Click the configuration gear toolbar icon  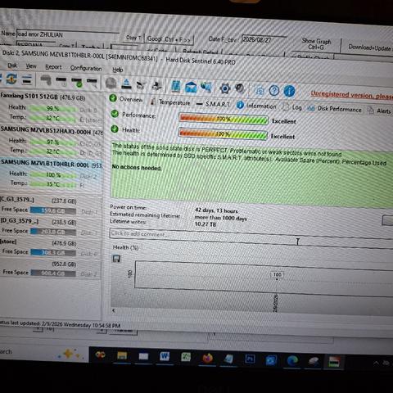pos(224,88)
